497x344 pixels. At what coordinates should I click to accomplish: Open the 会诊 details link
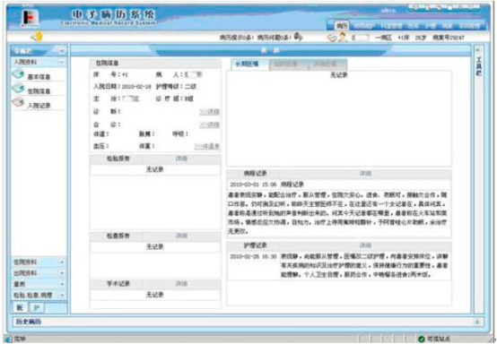pyautogui.click(x=209, y=125)
